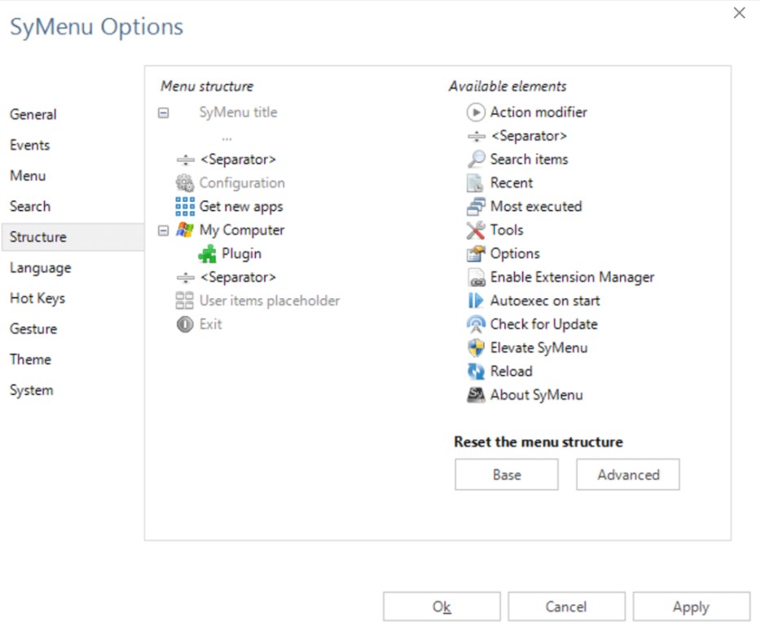
Task: Click the Exit power icon
Action: pos(185,324)
